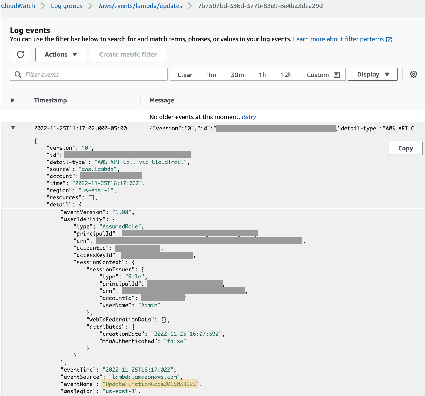
Task: Retry loading older events
Action: (249, 117)
